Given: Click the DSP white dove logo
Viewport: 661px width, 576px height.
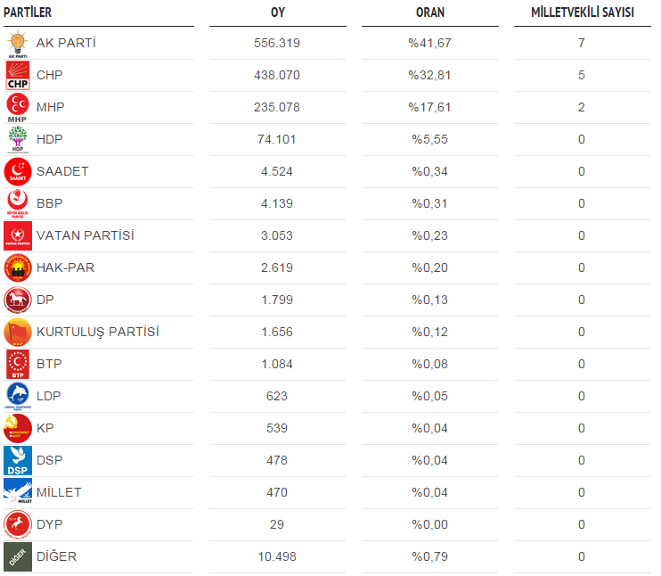Looking at the screenshot, I should 18,460.
